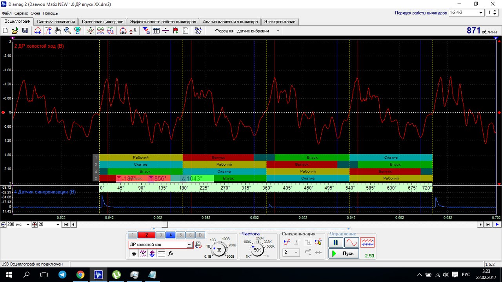502x282 pixels.
Task: Add a red flag bookmark marker
Action: [x=175, y=31]
